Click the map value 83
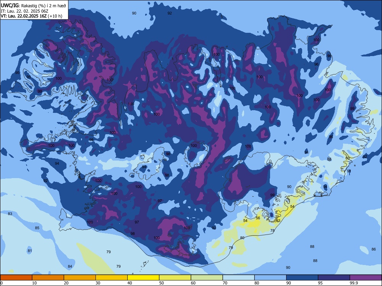Screen dimensions: 382x286 point(10,214)
